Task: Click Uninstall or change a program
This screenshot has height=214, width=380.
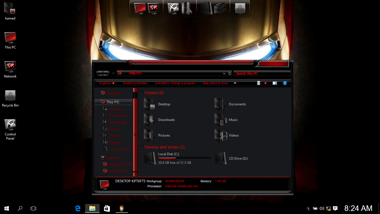Action: 175,83
